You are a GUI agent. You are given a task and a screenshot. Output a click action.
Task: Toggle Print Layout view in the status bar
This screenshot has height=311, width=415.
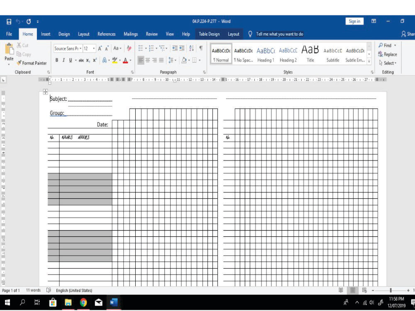tap(352, 290)
